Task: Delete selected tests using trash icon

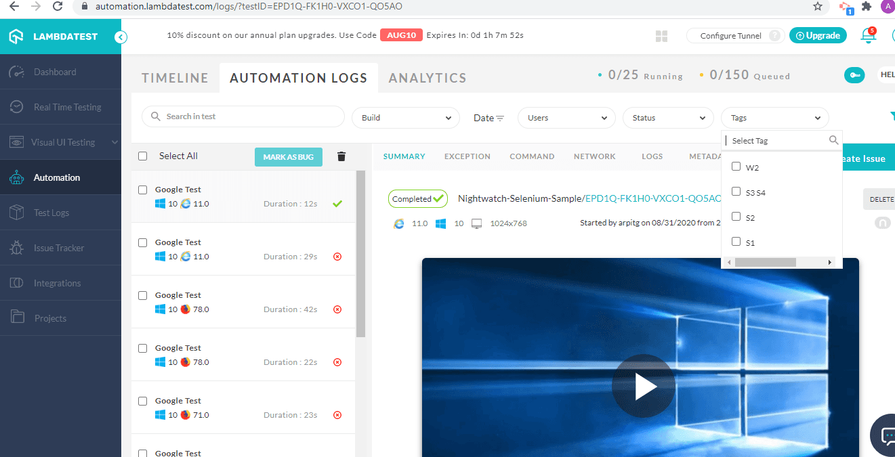Action: (341, 156)
